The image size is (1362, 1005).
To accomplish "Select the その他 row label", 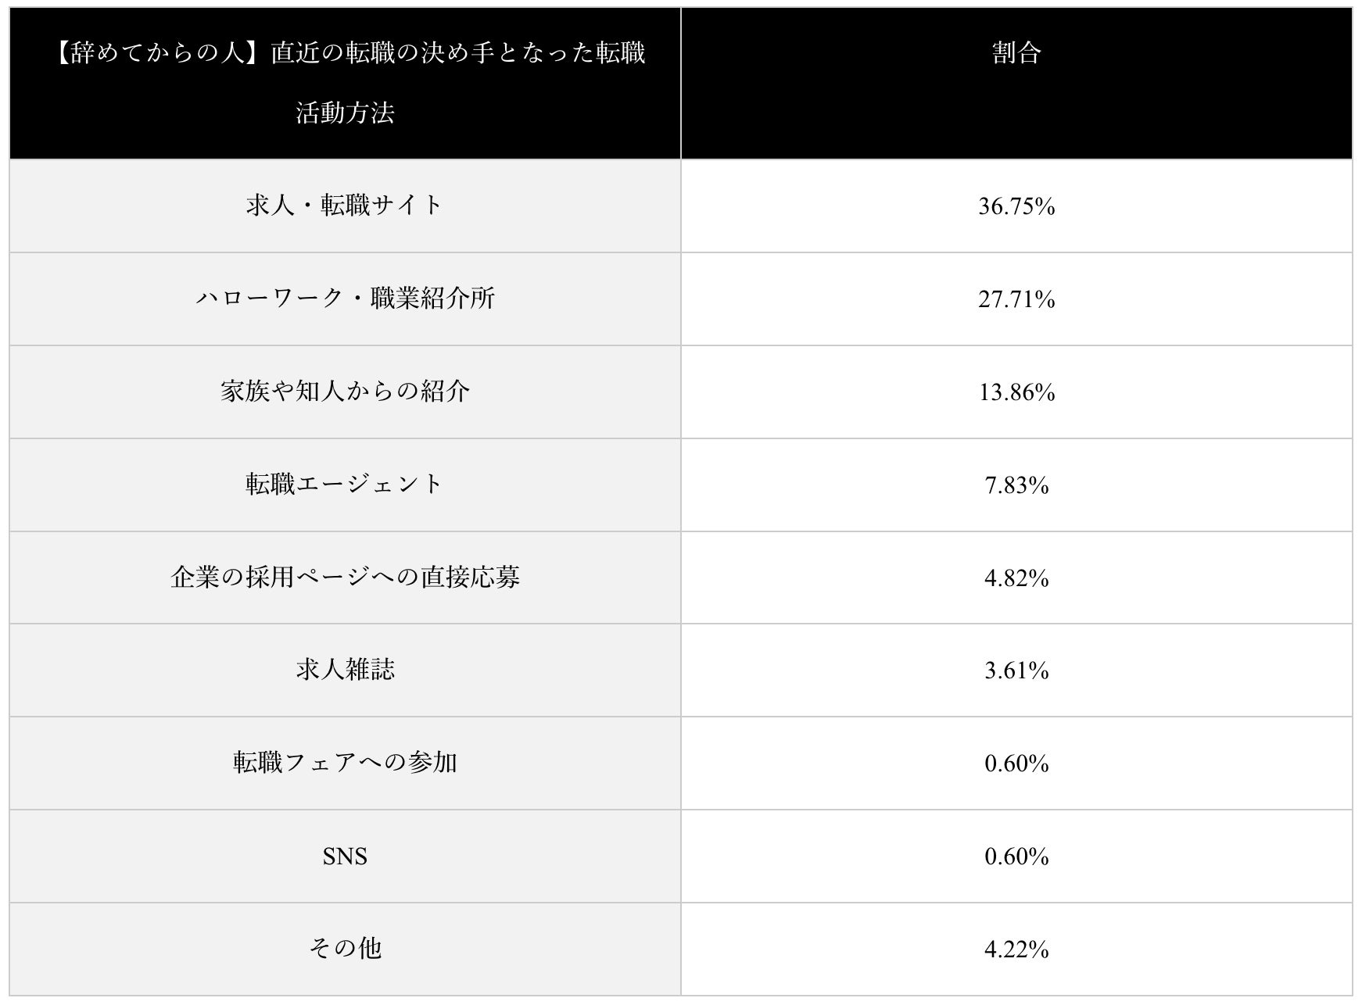I will coord(345,949).
